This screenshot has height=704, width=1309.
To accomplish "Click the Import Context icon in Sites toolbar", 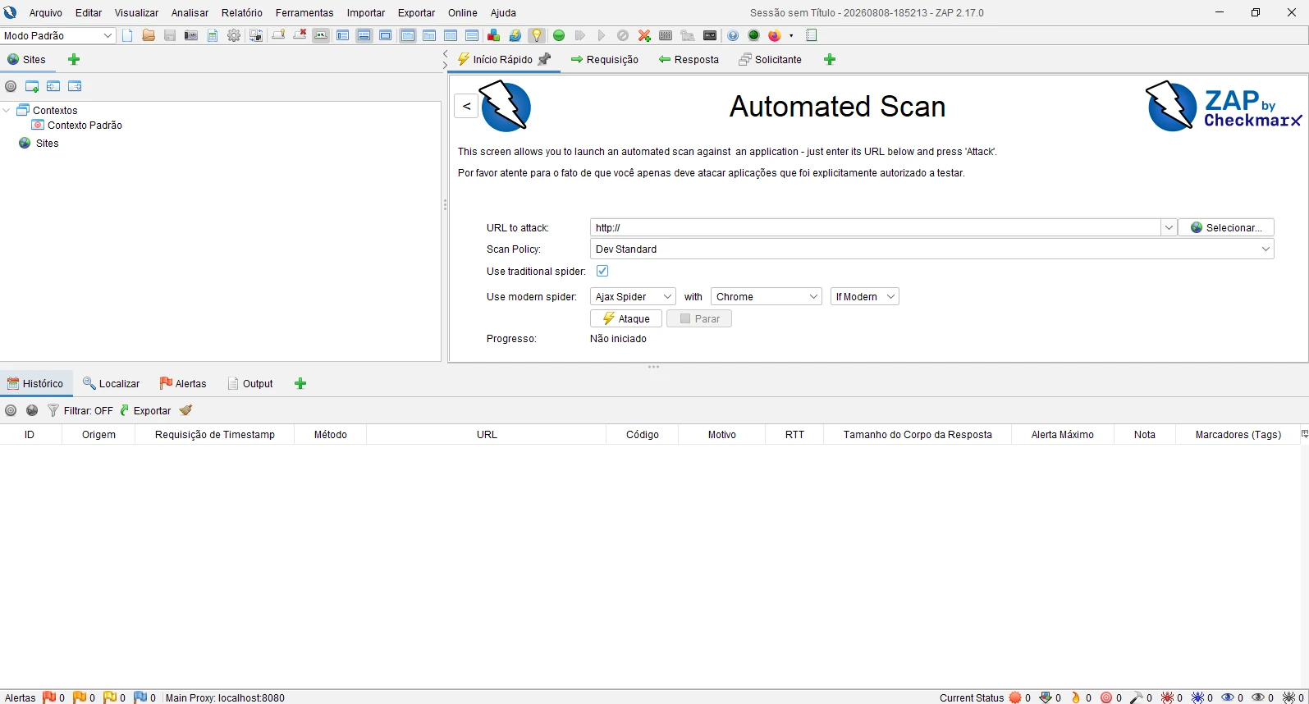I will (x=53, y=86).
